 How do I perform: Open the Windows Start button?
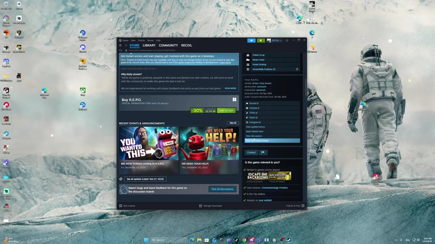[146, 240]
